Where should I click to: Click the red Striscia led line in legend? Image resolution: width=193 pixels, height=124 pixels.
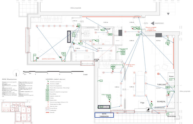(x=47, y=112)
